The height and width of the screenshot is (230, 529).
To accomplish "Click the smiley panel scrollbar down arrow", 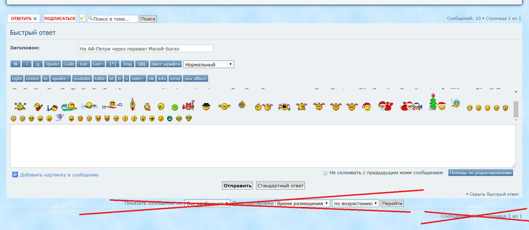I will pyautogui.click(x=515, y=120).
